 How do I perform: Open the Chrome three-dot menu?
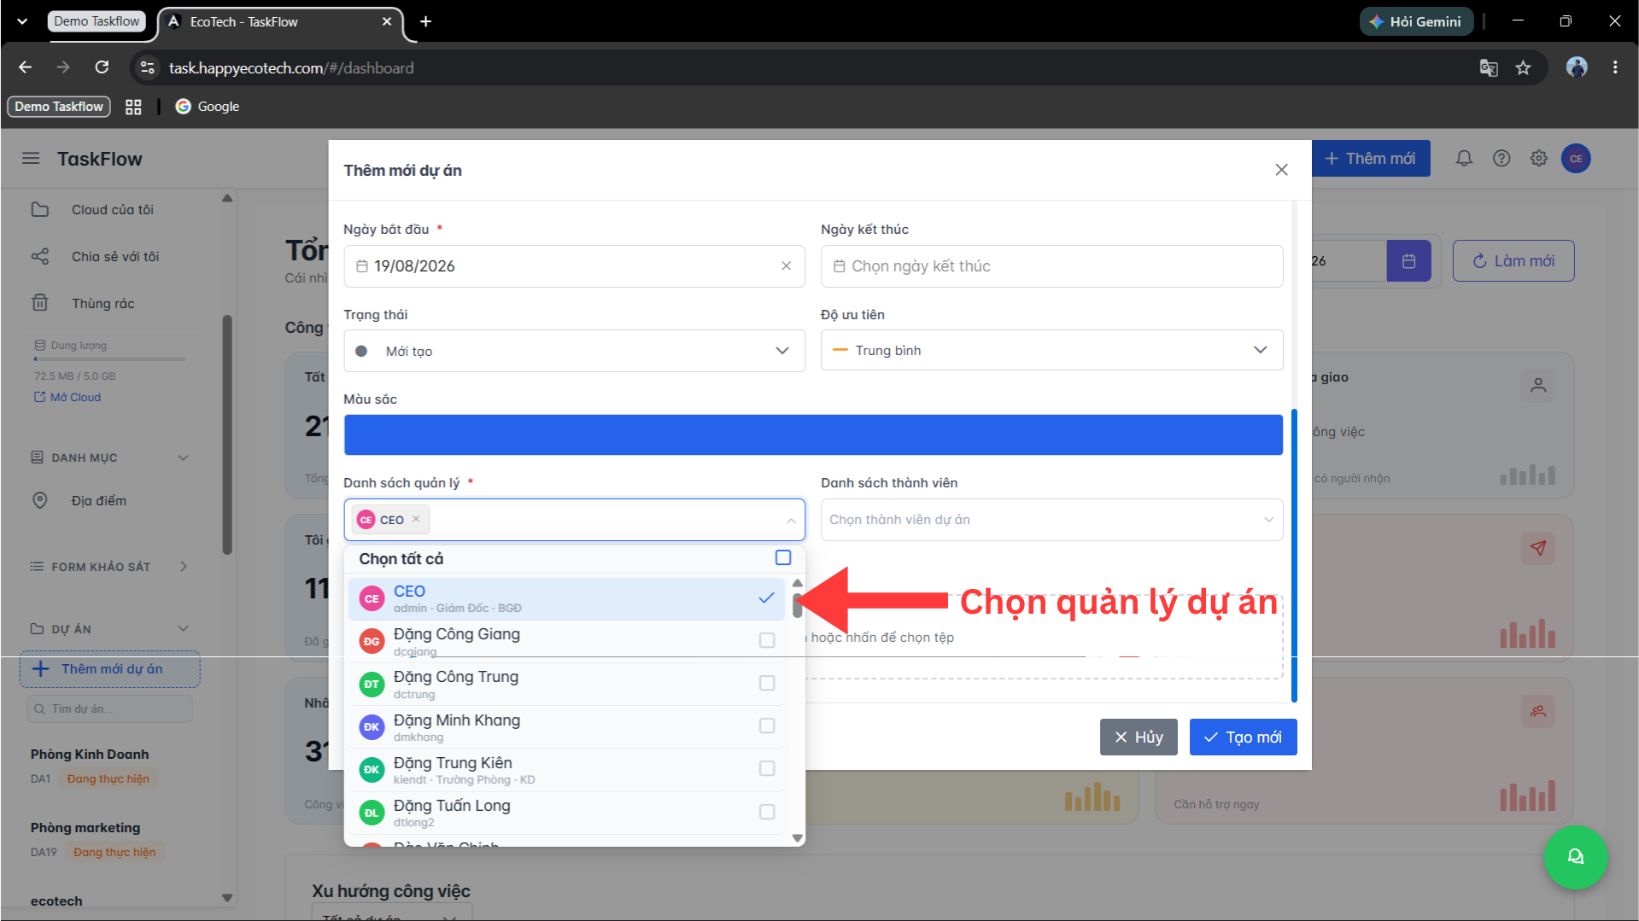coord(1614,67)
